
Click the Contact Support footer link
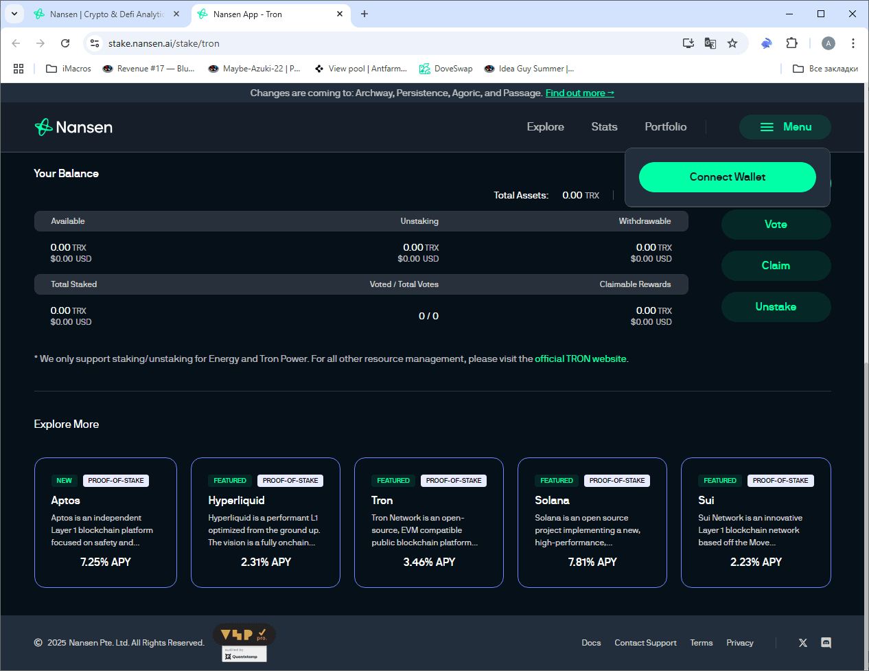pyautogui.click(x=646, y=643)
